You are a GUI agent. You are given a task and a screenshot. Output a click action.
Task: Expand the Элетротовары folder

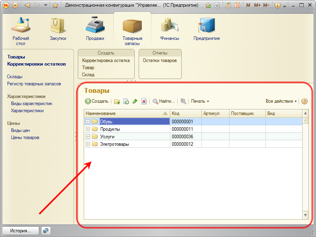pyautogui.click(x=88, y=144)
